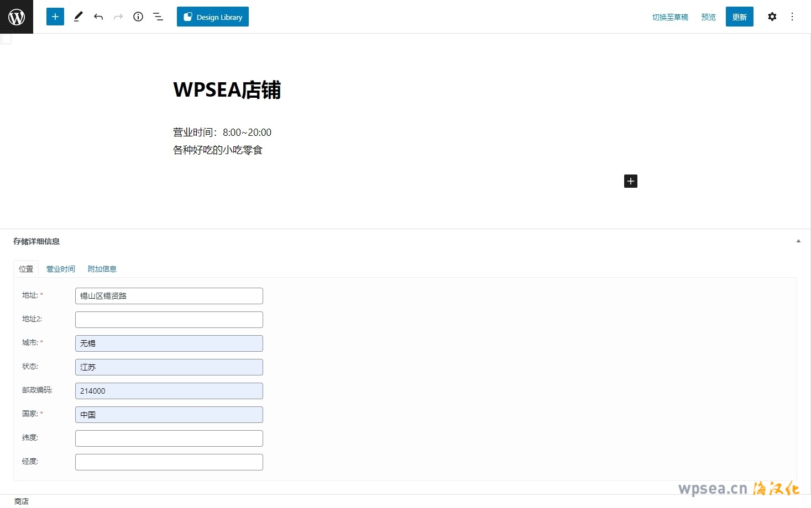Viewport: 811px width, 508px height.
Task: Select the 位置 tab
Action: coord(26,269)
